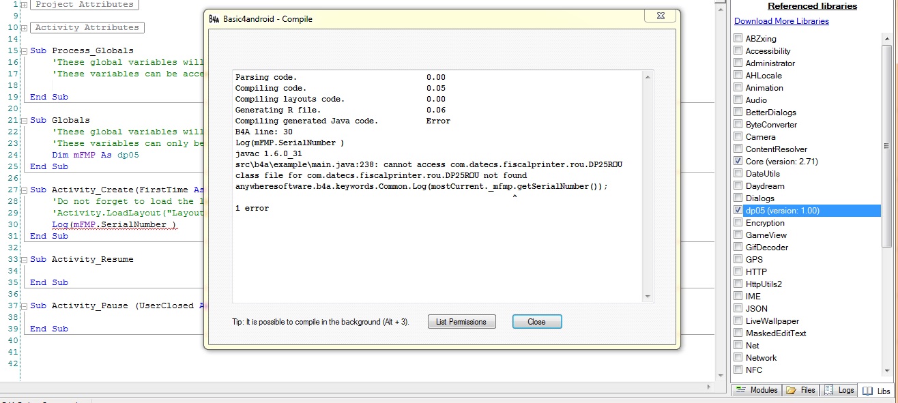Tick the GifDecoder library
The image size is (898, 403).
coord(738,248)
